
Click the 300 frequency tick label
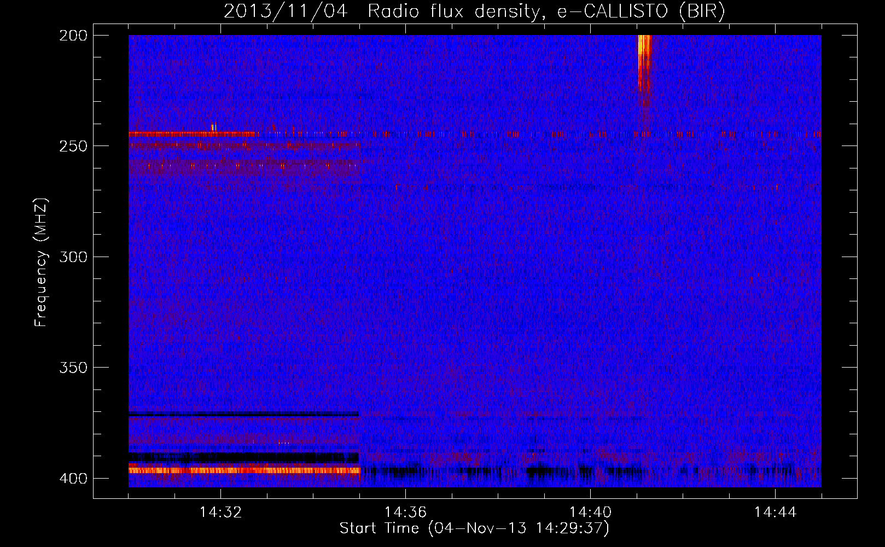point(73,257)
